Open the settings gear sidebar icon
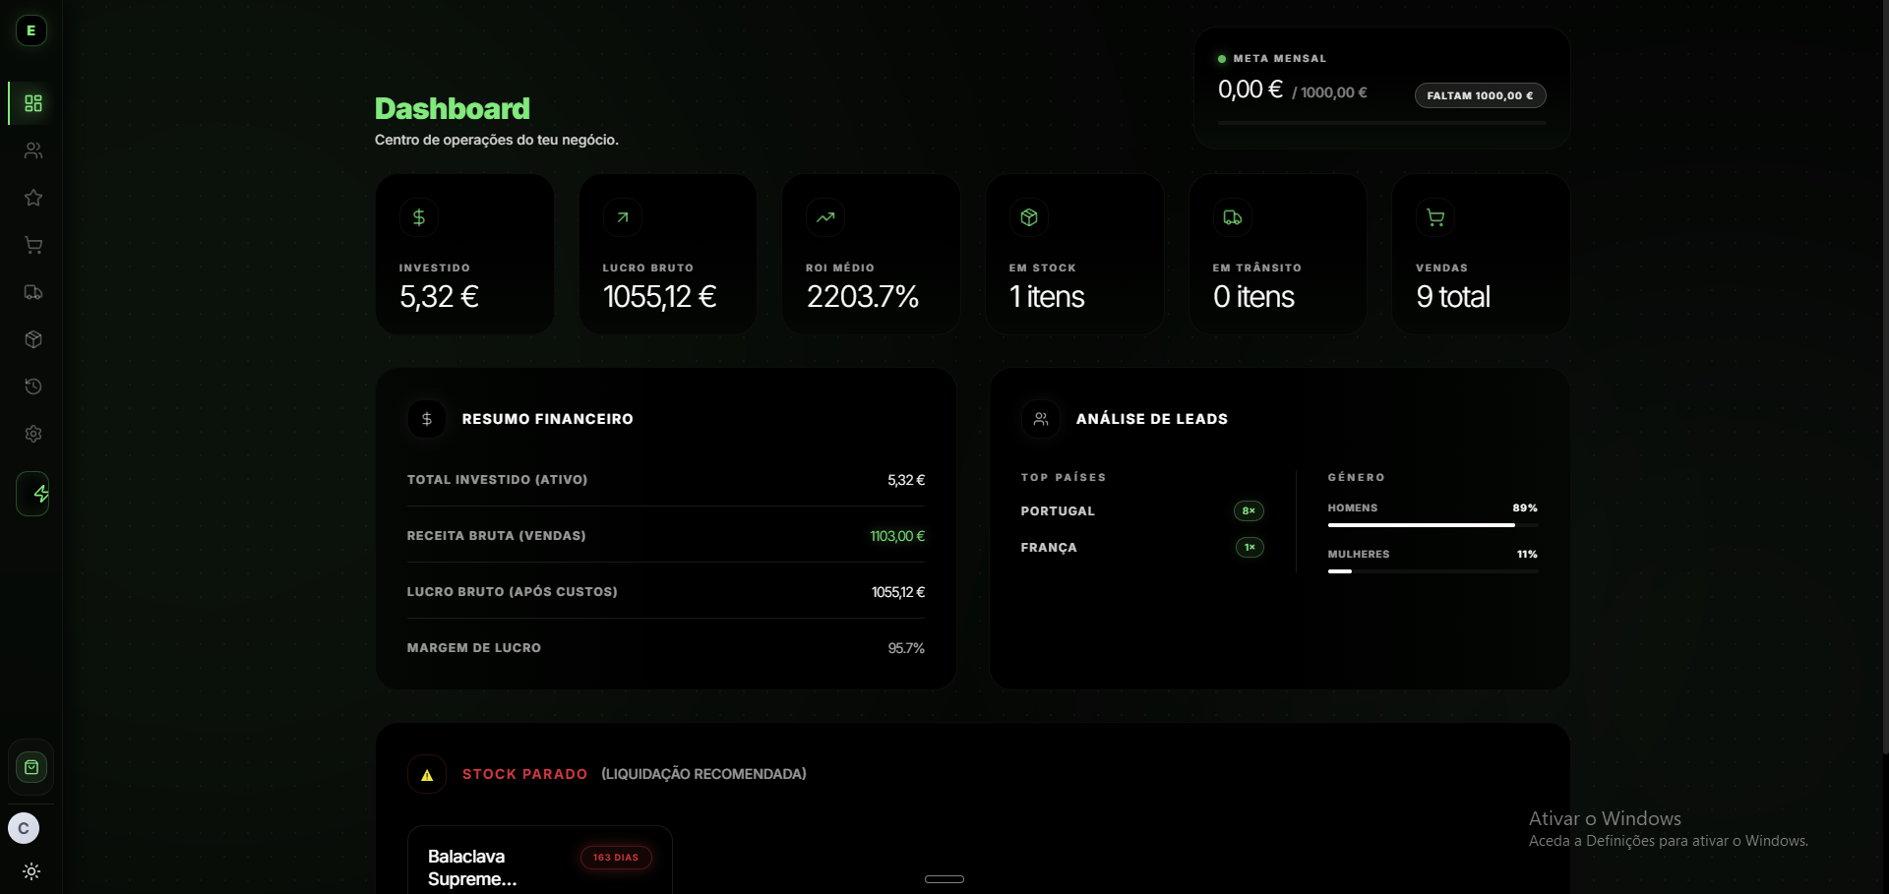The height and width of the screenshot is (894, 1889). (32, 434)
